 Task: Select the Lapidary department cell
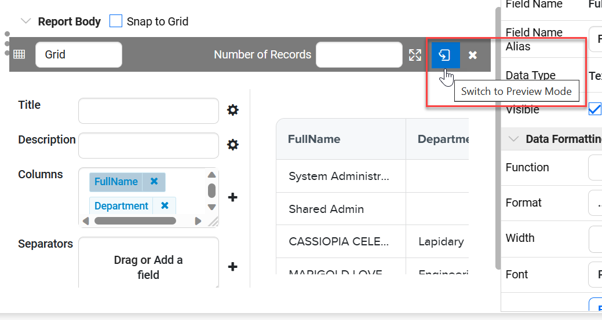point(437,241)
